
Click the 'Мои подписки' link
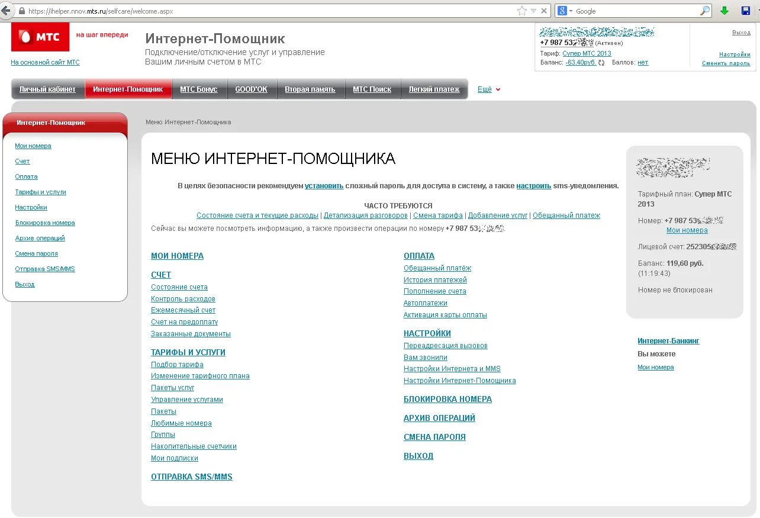click(x=175, y=458)
